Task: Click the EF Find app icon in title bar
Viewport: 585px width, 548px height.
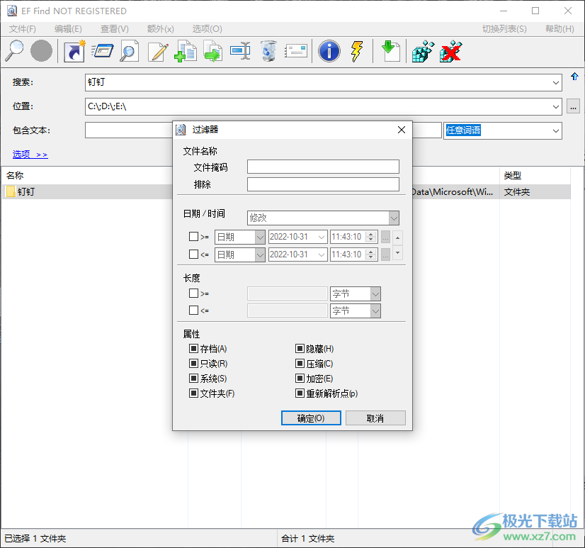Action: (11, 11)
